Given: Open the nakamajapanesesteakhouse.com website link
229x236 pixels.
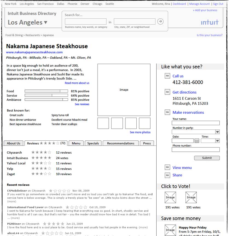Looking at the screenshot, I should point(34,52).
